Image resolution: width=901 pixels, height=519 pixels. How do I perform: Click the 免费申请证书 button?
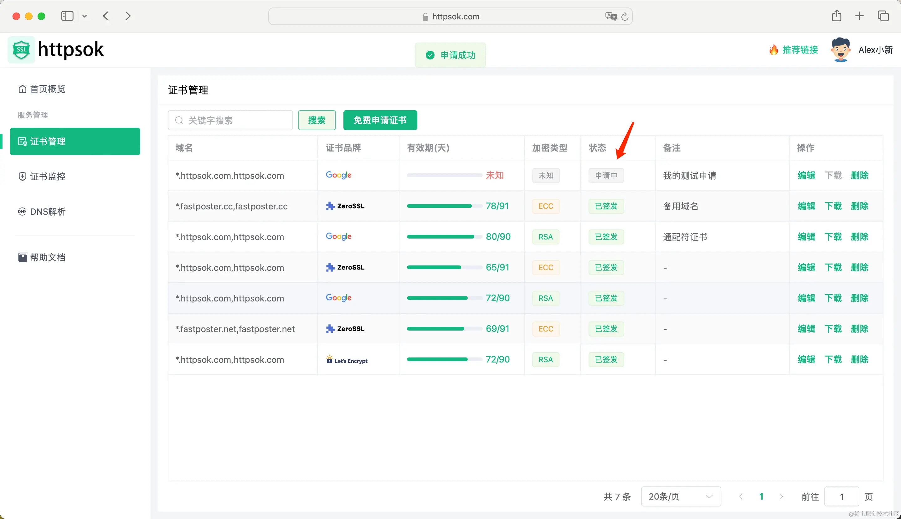tap(380, 120)
